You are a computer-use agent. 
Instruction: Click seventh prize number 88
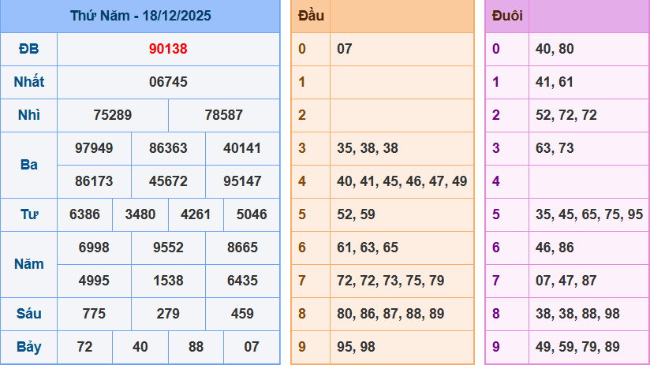[196, 347]
